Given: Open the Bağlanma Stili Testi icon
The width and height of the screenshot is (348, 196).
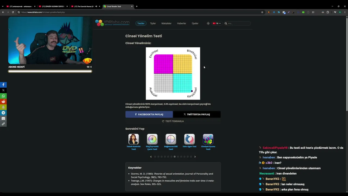Looking at the screenshot, I should click(x=171, y=139).
